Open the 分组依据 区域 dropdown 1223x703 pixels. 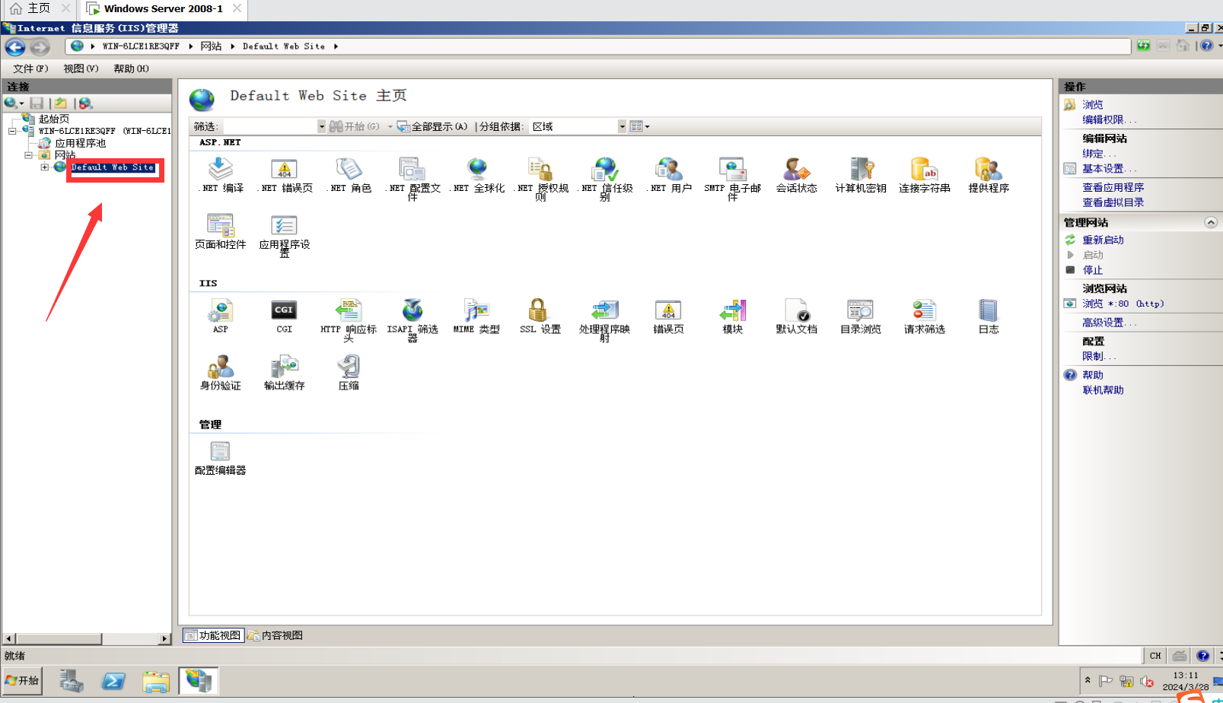pos(622,126)
